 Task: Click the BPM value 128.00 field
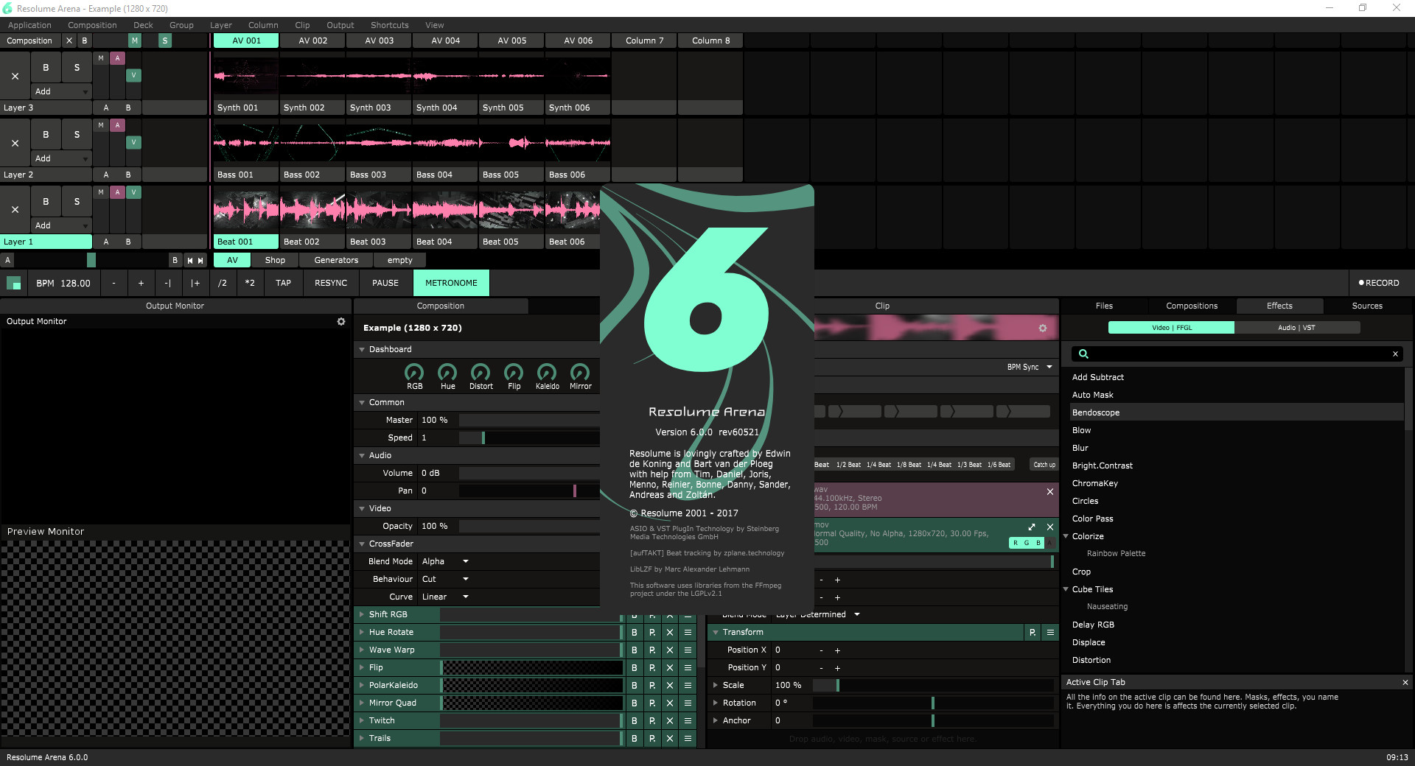pyautogui.click(x=75, y=283)
